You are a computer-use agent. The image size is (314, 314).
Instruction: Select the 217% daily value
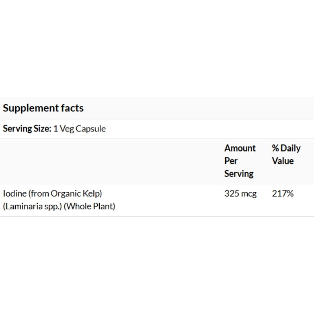pyautogui.click(x=283, y=194)
